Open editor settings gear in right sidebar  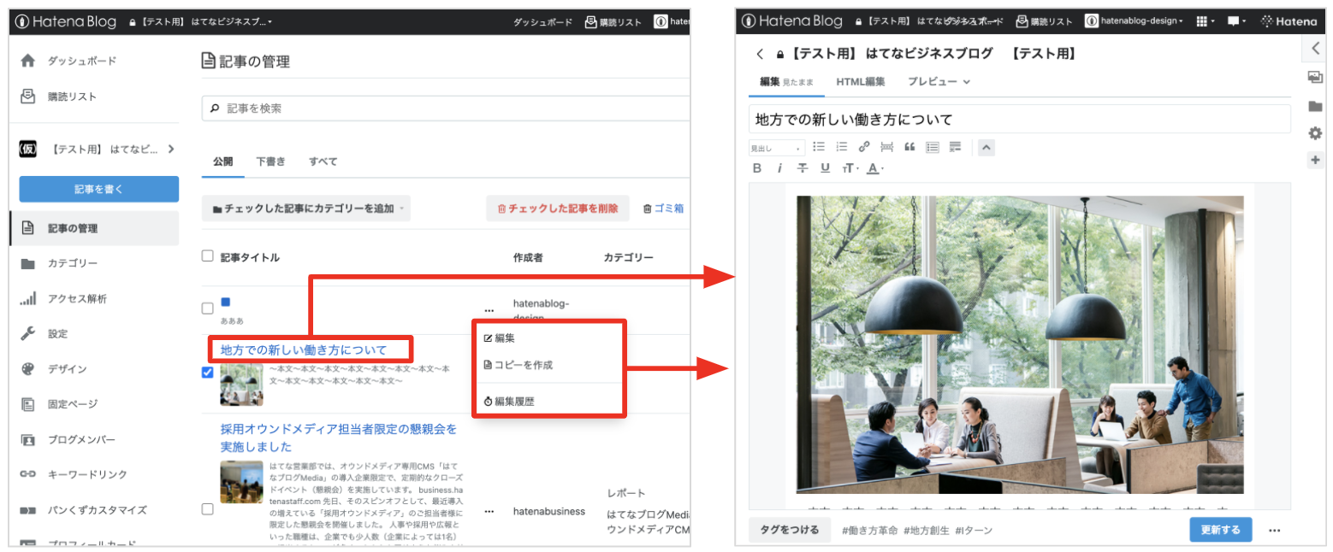tap(1315, 133)
